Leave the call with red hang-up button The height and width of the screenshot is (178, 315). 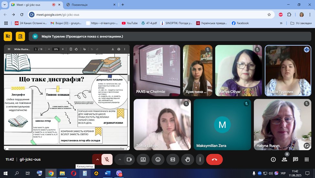pos(214,159)
